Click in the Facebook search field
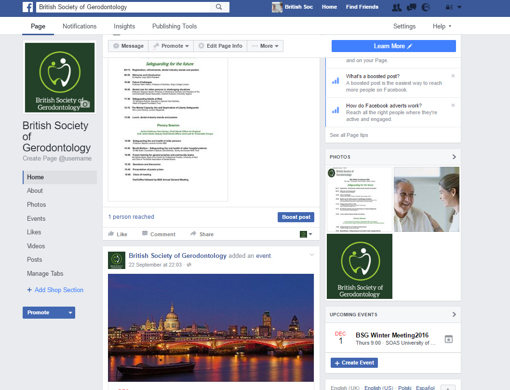 click(123, 7)
